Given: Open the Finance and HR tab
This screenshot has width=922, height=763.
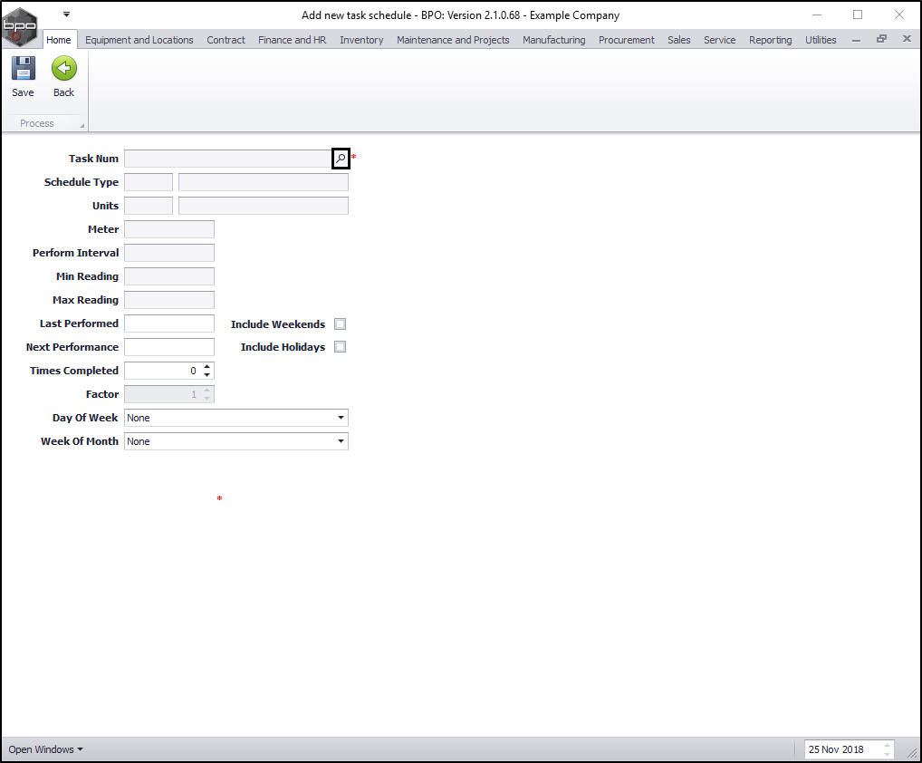Looking at the screenshot, I should [293, 40].
